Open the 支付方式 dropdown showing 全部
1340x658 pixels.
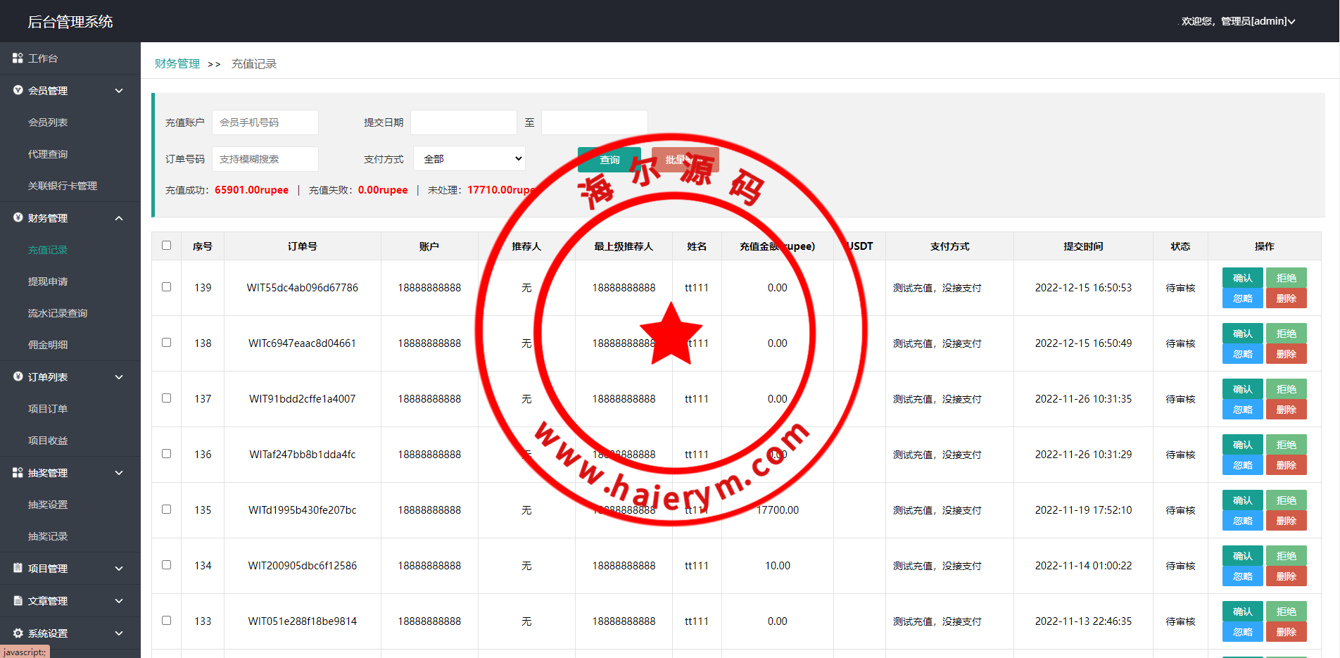[469, 159]
